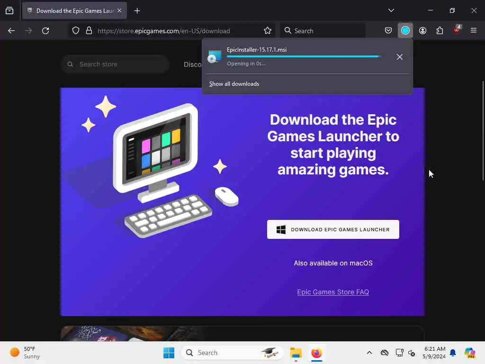Open the Epic Games Store FAQ link
The image size is (485, 364).
(333, 292)
